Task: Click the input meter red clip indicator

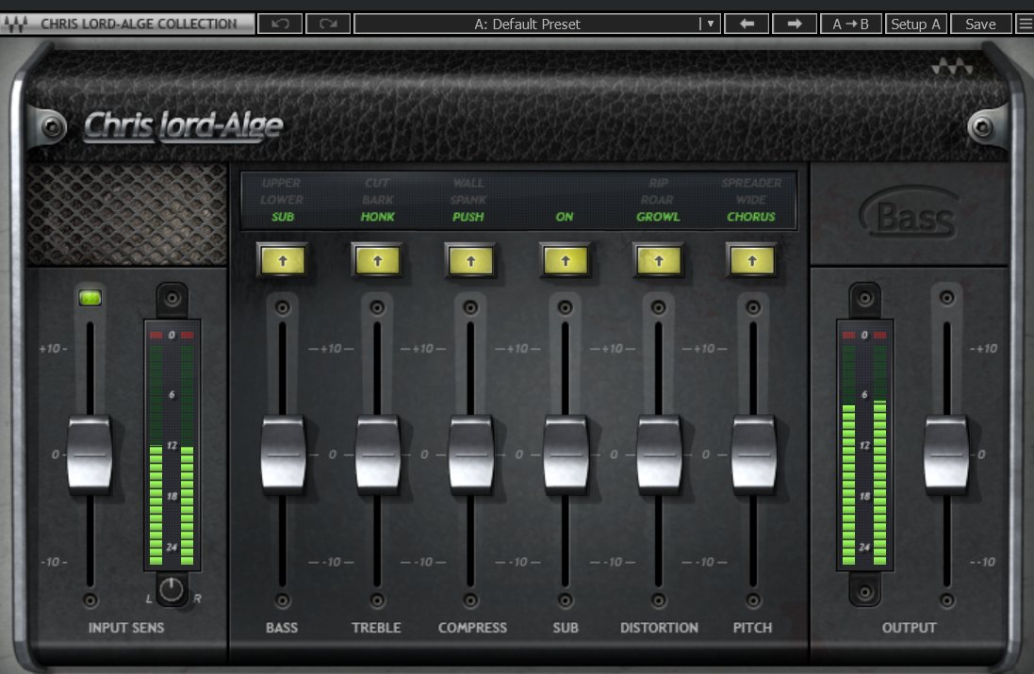Action: [x=172, y=335]
